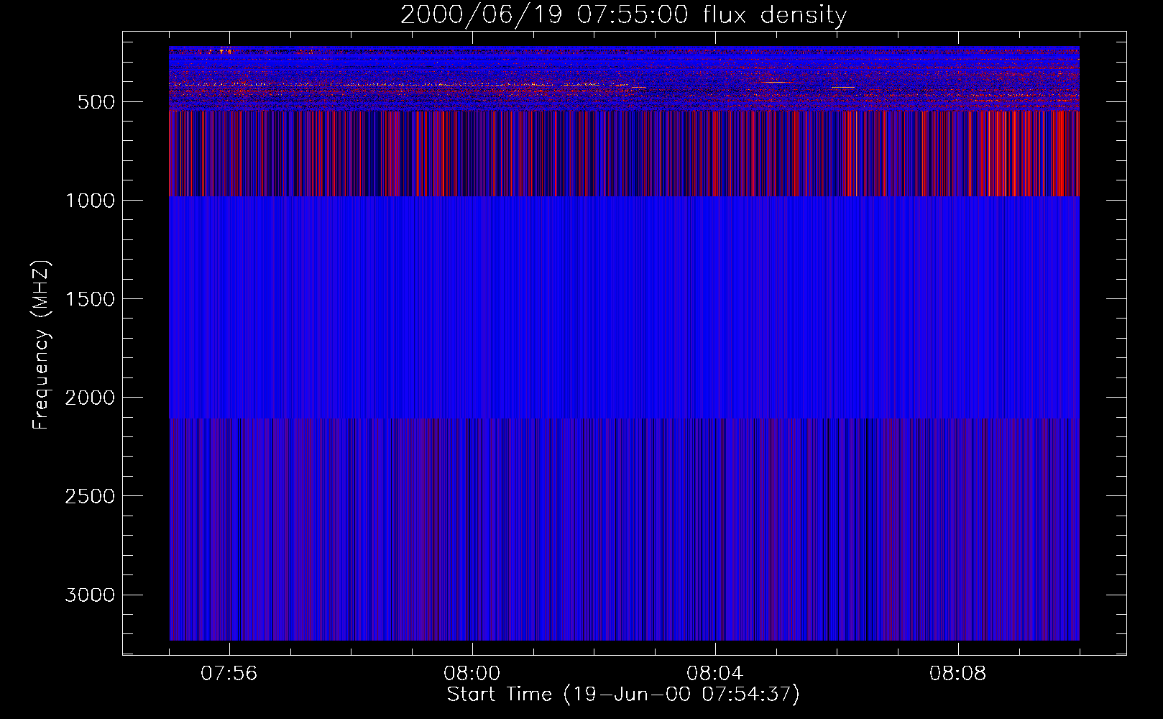The height and width of the screenshot is (719, 1163).
Task: Click the 500 frequency tick label
Action: [x=96, y=102]
